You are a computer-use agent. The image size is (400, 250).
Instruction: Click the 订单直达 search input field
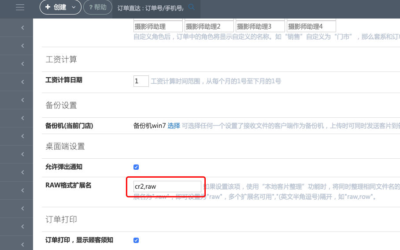click(150, 7)
